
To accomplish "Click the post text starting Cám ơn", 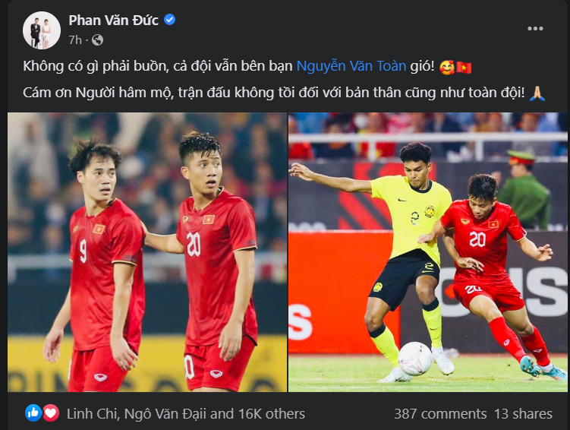I will tap(274, 93).
